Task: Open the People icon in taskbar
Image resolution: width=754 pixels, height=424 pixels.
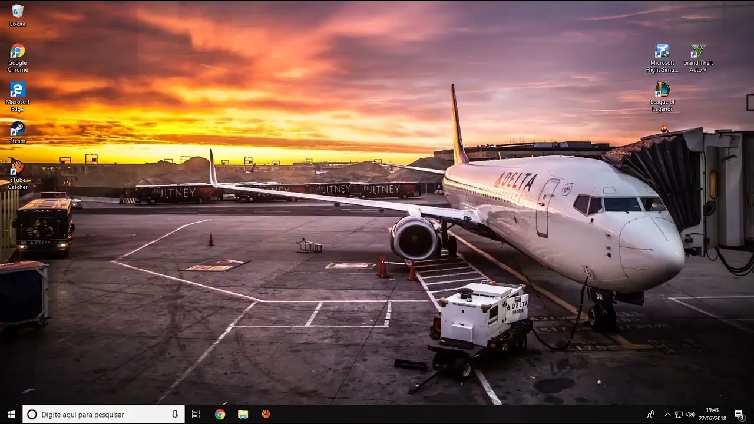Action: 651,415
